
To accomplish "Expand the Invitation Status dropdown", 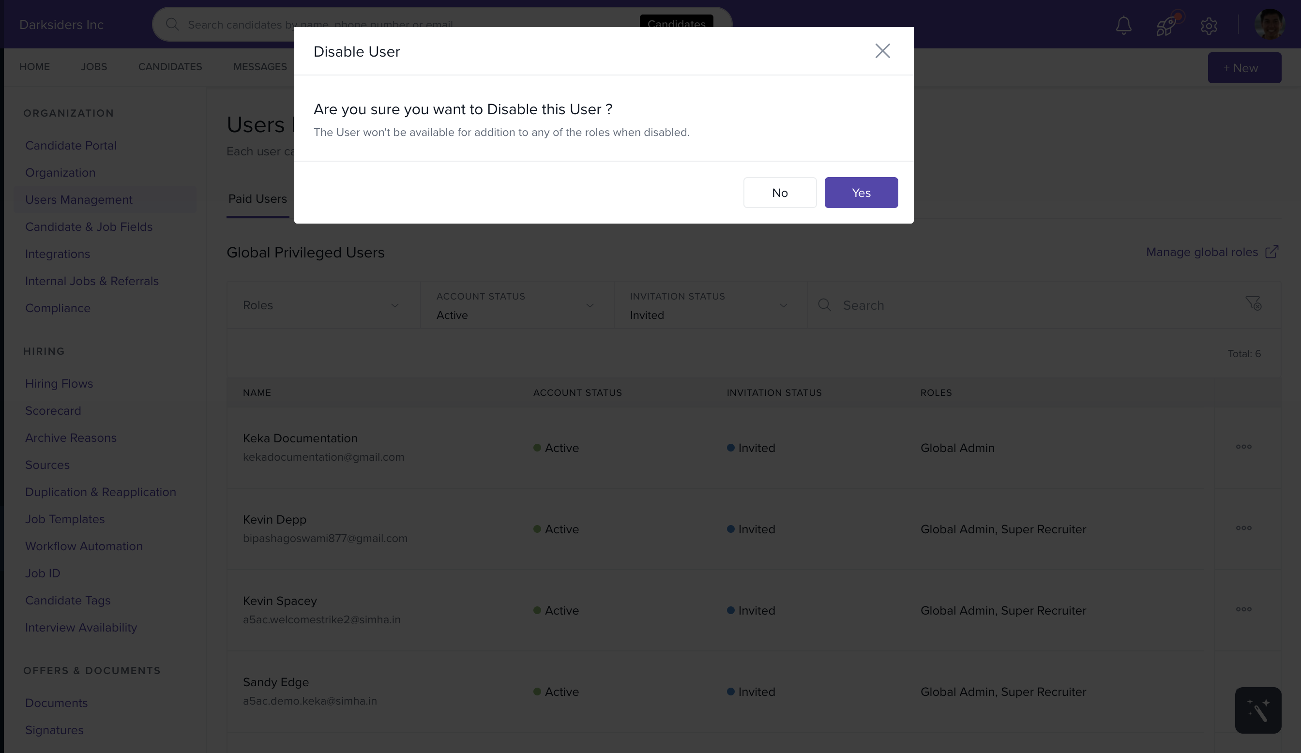I will tap(710, 305).
